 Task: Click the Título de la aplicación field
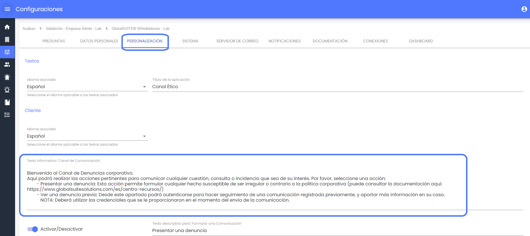click(x=337, y=87)
